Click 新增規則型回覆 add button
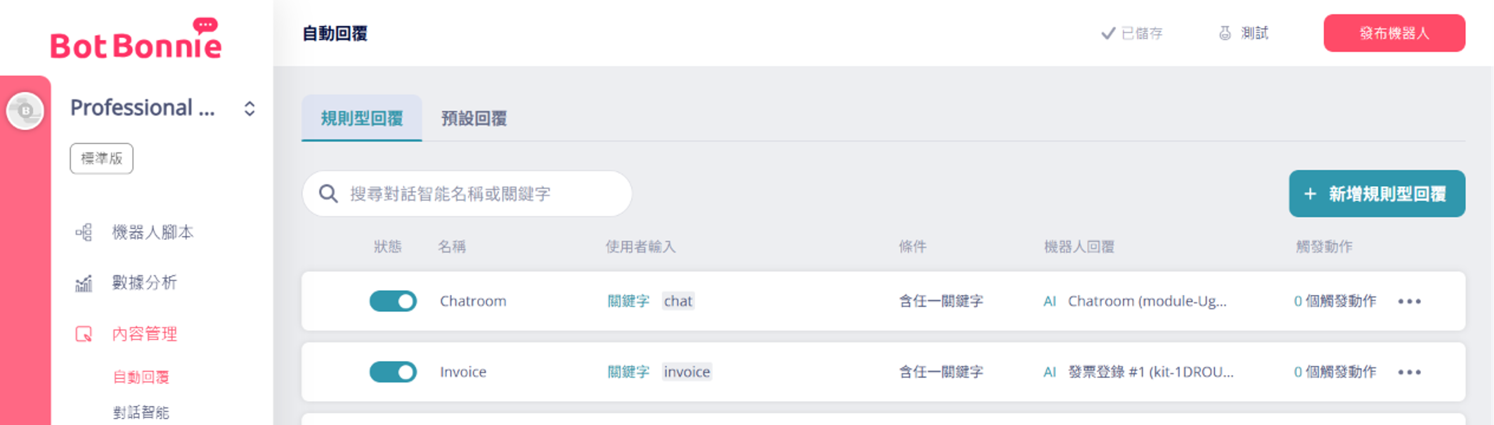 click(1377, 194)
